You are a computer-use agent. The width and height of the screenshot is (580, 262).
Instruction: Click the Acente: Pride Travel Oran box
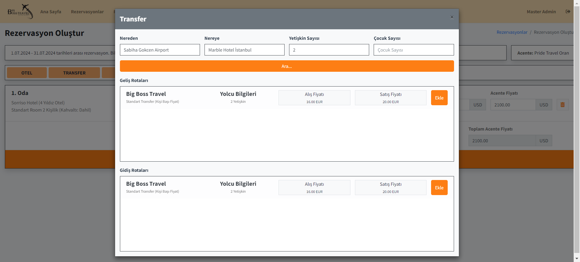click(x=543, y=53)
